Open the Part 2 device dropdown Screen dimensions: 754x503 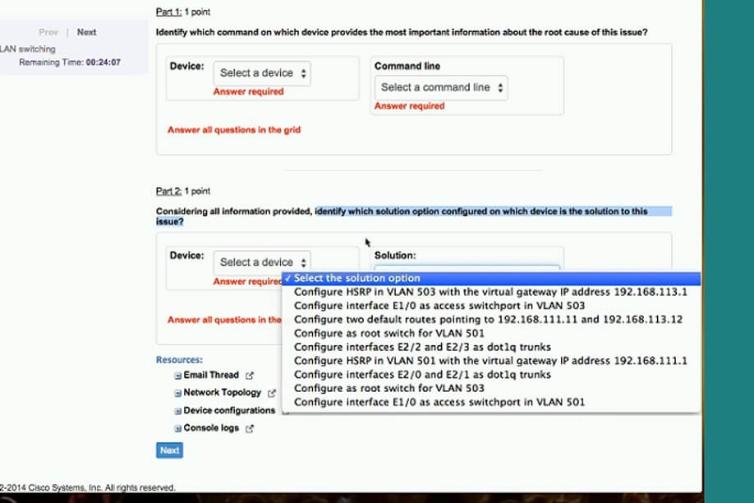coord(263,262)
